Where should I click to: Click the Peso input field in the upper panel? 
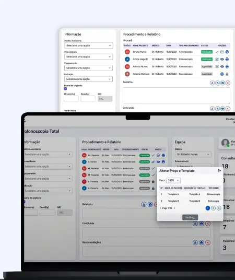[x=88, y=99]
